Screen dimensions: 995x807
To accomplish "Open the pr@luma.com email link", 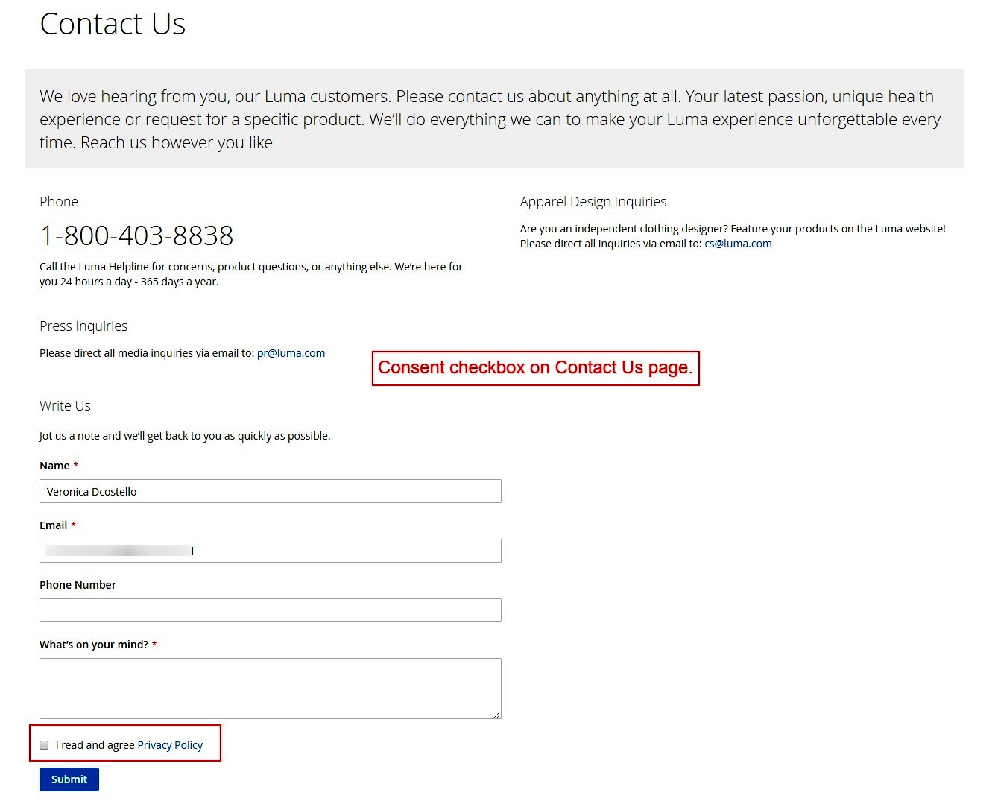I will coord(291,353).
